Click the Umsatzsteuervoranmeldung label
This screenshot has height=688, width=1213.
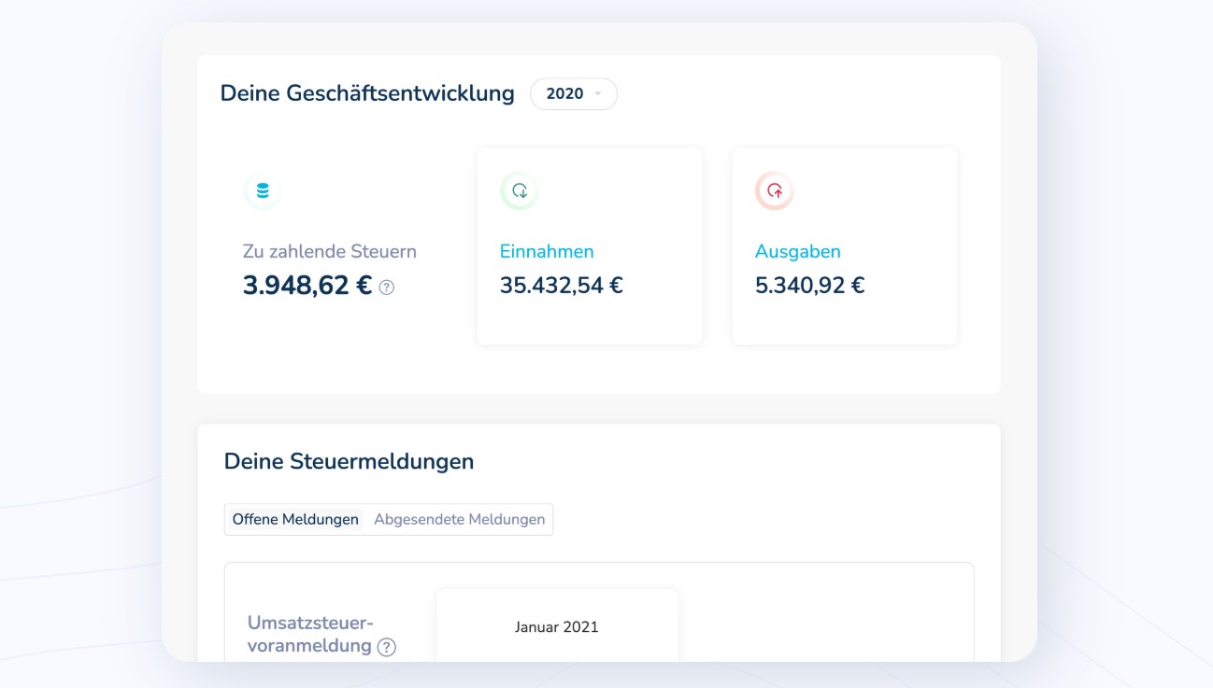tap(311, 634)
